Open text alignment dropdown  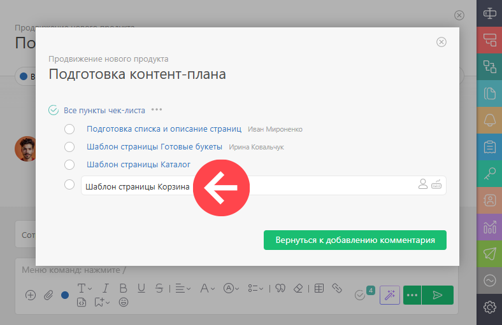tap(183, 288)
